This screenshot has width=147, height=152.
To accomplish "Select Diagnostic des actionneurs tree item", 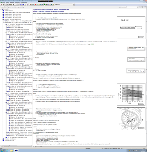I will tap(19, 29).
